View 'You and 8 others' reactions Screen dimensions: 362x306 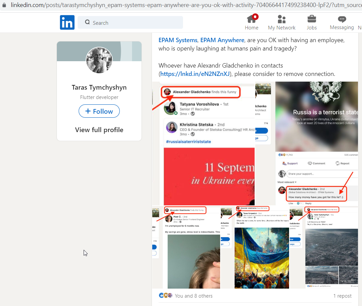[193, 296]
